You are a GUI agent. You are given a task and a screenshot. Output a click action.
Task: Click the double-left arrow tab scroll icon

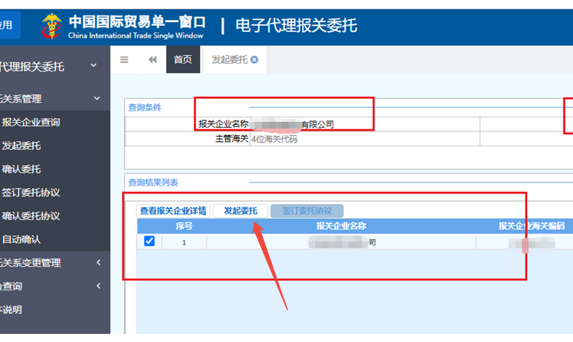click(x=153, y=60)
